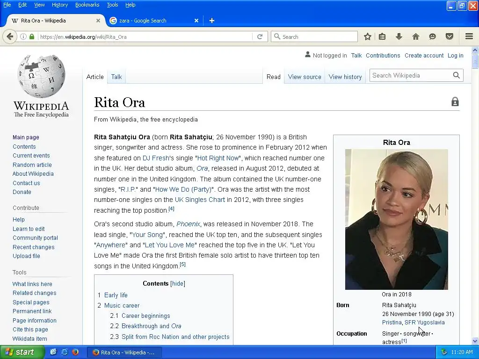
Task: Save to Pocket icon in toolbar
Action: coord(450,36)
